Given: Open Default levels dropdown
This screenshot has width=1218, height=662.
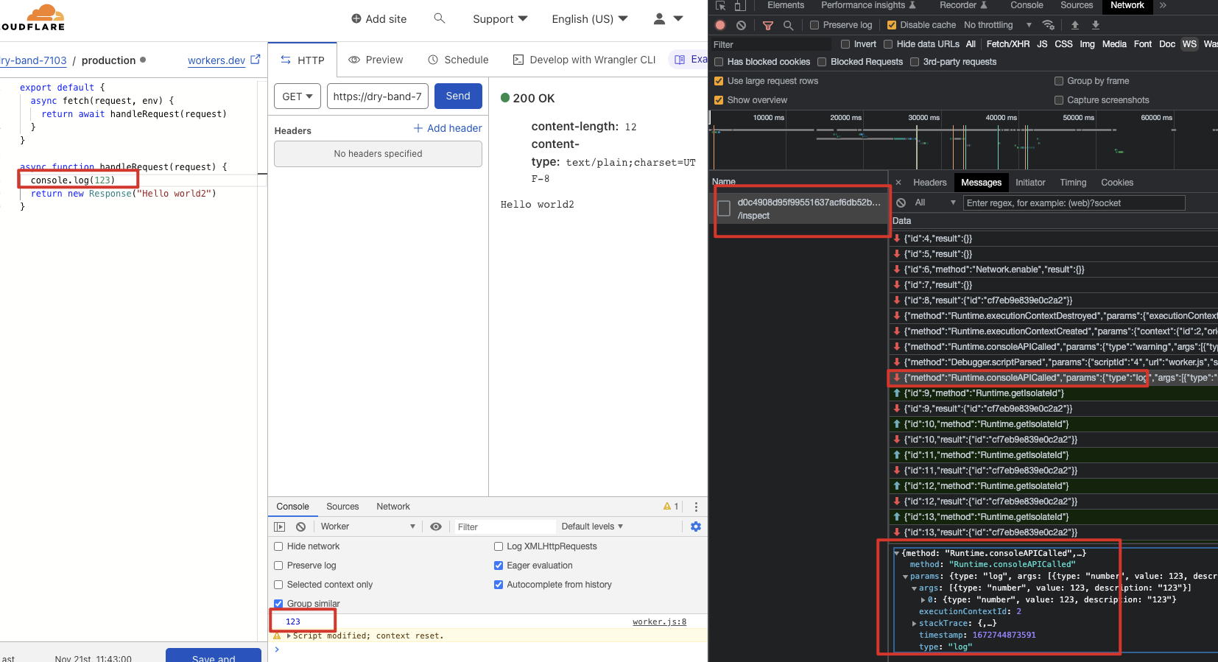Looking at the screenshot, I should [x=592, y=527].
